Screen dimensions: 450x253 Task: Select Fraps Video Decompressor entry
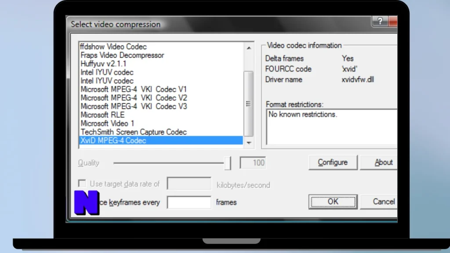click(161, 55)
